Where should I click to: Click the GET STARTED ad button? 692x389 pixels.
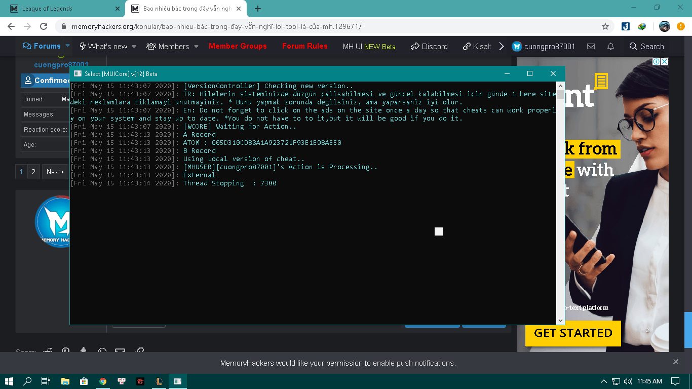coord(573,333)
